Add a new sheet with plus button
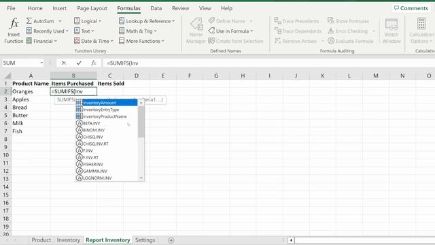Screen dimensions: 435x245 (171, 240)
